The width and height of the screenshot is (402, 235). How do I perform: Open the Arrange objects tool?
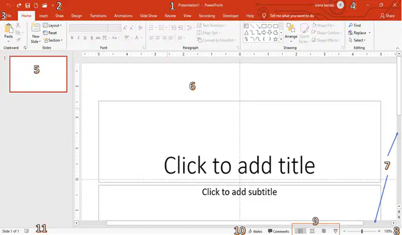[291, 31]
